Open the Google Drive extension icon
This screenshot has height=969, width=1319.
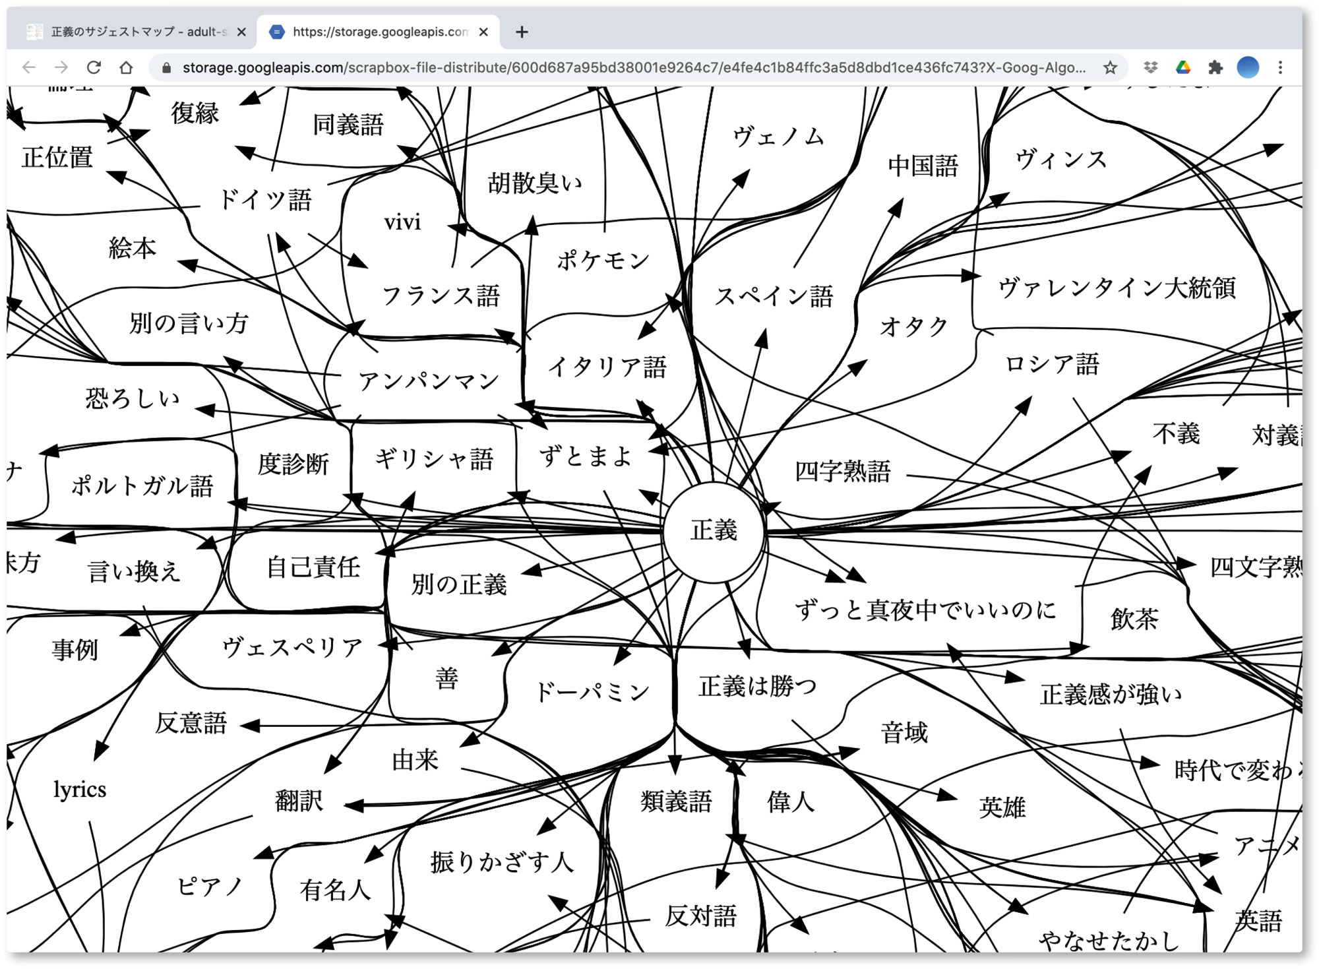1183,67
